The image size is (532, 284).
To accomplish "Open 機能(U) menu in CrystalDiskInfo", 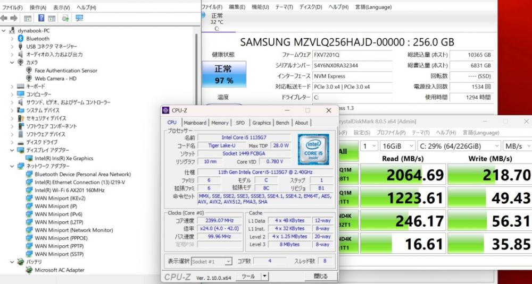I will coord(260,7).
